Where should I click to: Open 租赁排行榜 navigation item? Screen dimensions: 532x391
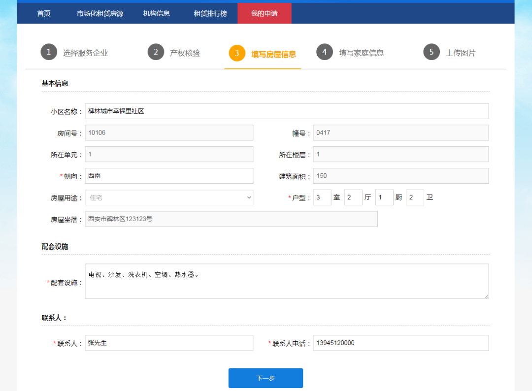(x=210, y=13)
